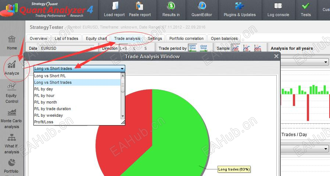Switch to the Open balances tab
The height and width of the screenshot is (176, 330).
(x=224, y=38)
